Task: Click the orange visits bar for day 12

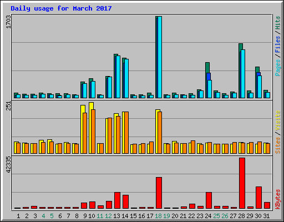Action: click(x=110, y=136)
